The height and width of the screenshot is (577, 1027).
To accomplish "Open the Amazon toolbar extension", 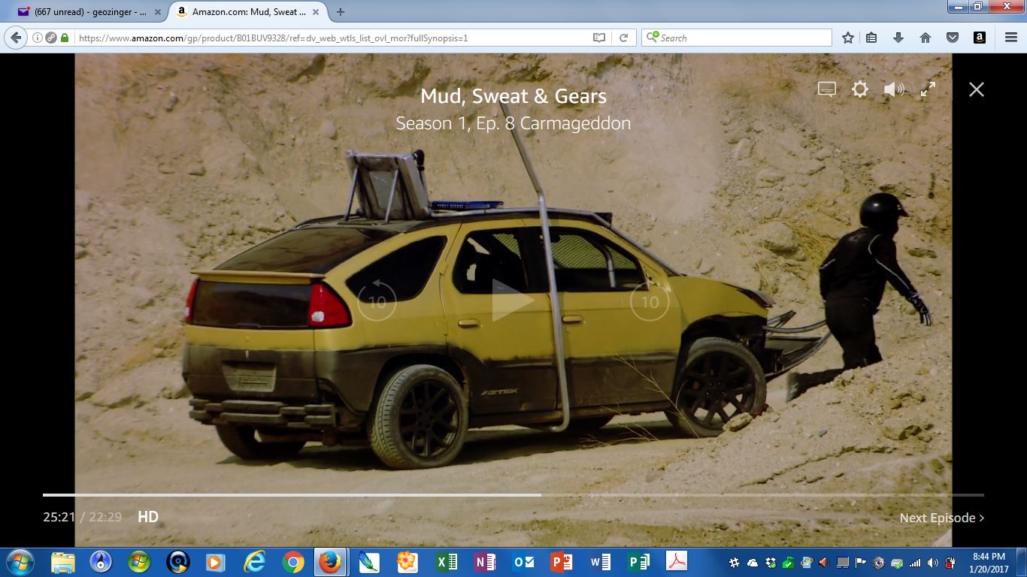I will click(x=980, y=38).
